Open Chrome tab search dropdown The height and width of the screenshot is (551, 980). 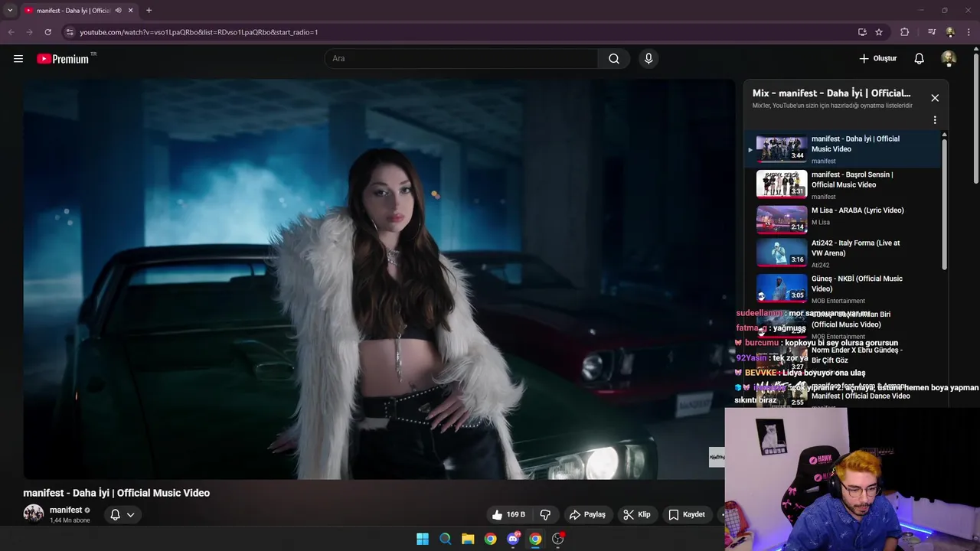10,10
